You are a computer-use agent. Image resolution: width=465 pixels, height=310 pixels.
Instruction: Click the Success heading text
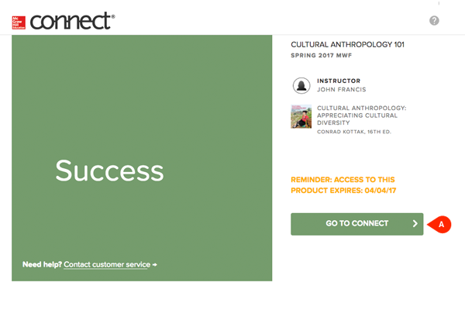point(109,170)
